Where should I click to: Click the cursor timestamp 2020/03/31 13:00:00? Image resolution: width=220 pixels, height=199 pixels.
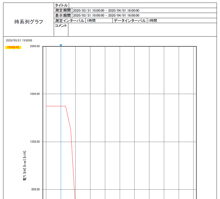coord(19,40)
